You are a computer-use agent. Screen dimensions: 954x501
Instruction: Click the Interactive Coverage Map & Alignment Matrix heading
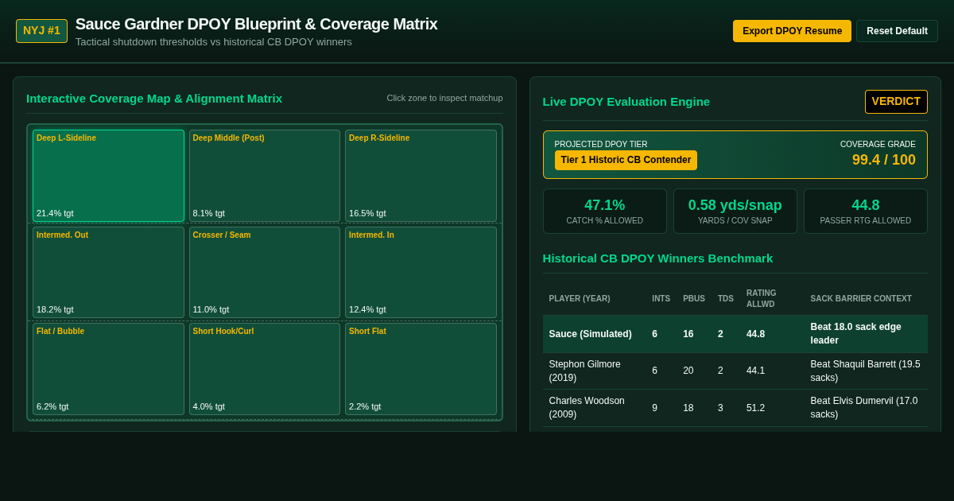pos(154,98)
